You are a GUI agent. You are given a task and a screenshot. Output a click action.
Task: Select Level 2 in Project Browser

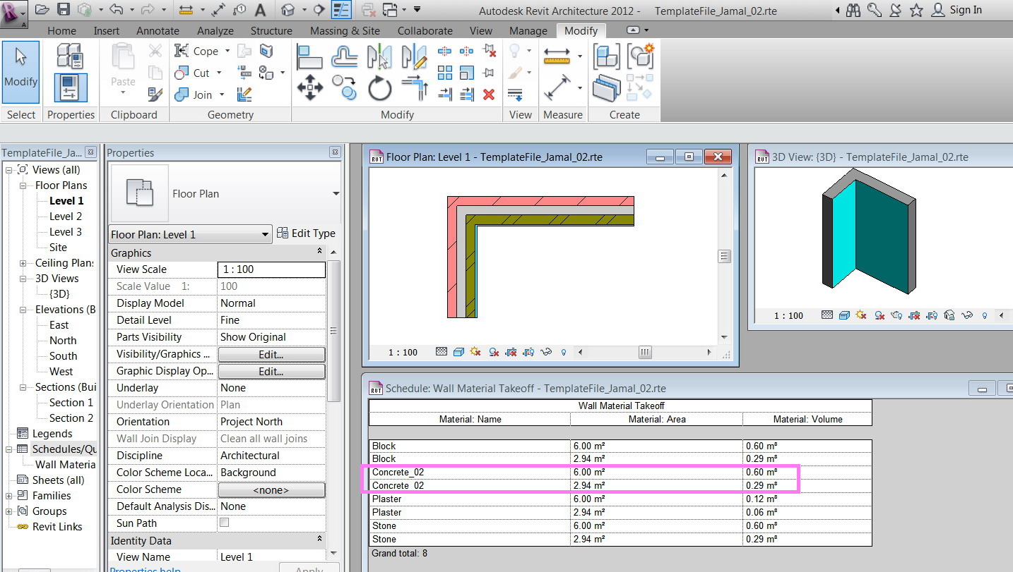pyautogui.click(x=65, y=217)
